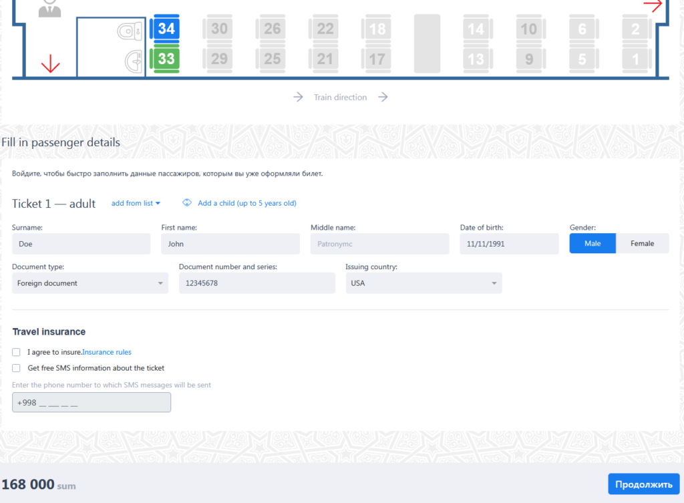This screenshot has height=503, width=684.
Task: Click the right arrow next to Train direction
Action: pos(383,97)
